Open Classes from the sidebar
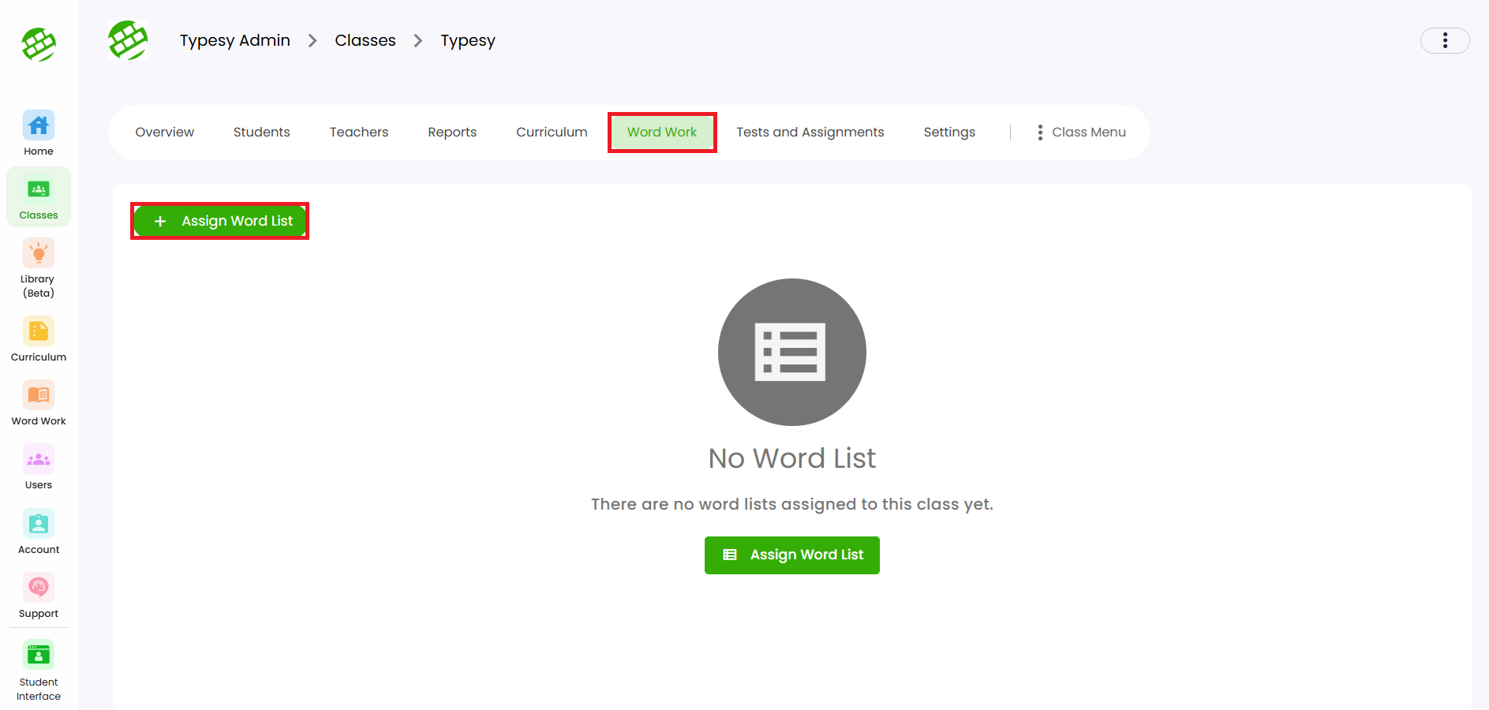 pyautogui.click(x=39, y=197)
